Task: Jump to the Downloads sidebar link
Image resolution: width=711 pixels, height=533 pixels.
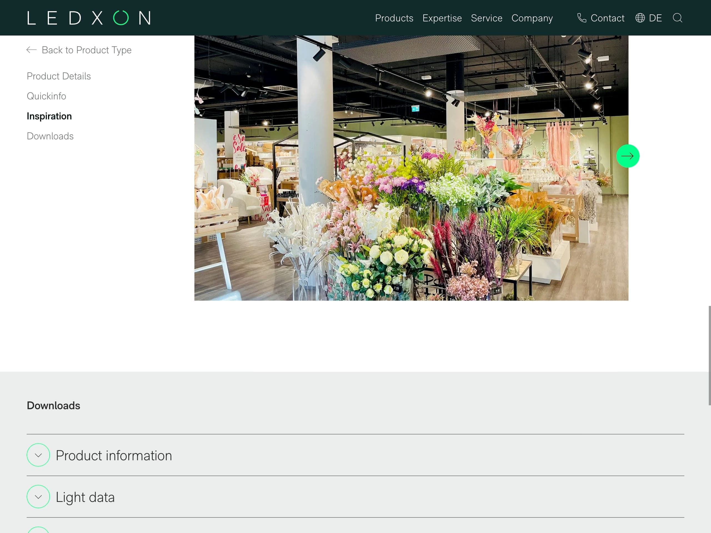Action: [50, 136]
